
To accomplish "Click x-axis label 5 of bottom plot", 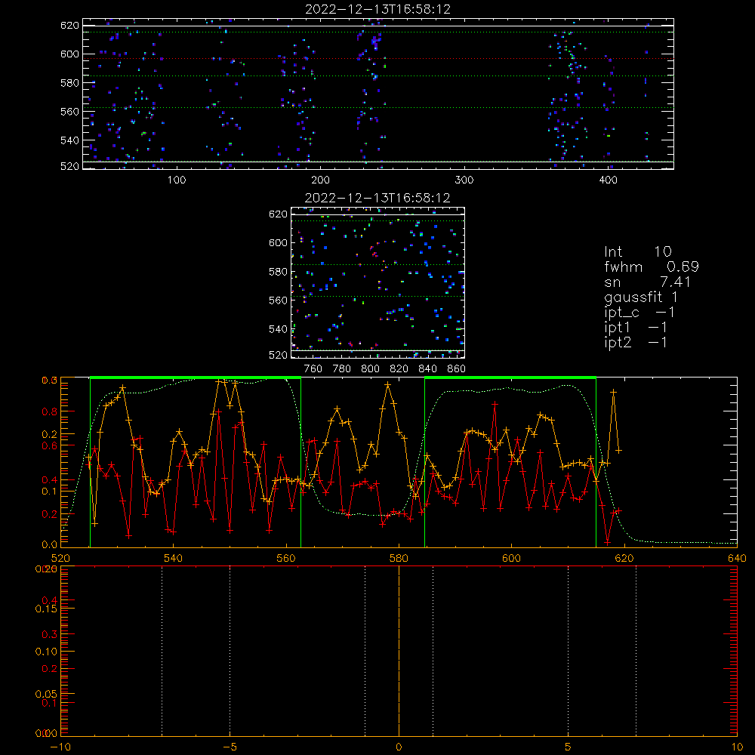I will [x=569, y=747].
